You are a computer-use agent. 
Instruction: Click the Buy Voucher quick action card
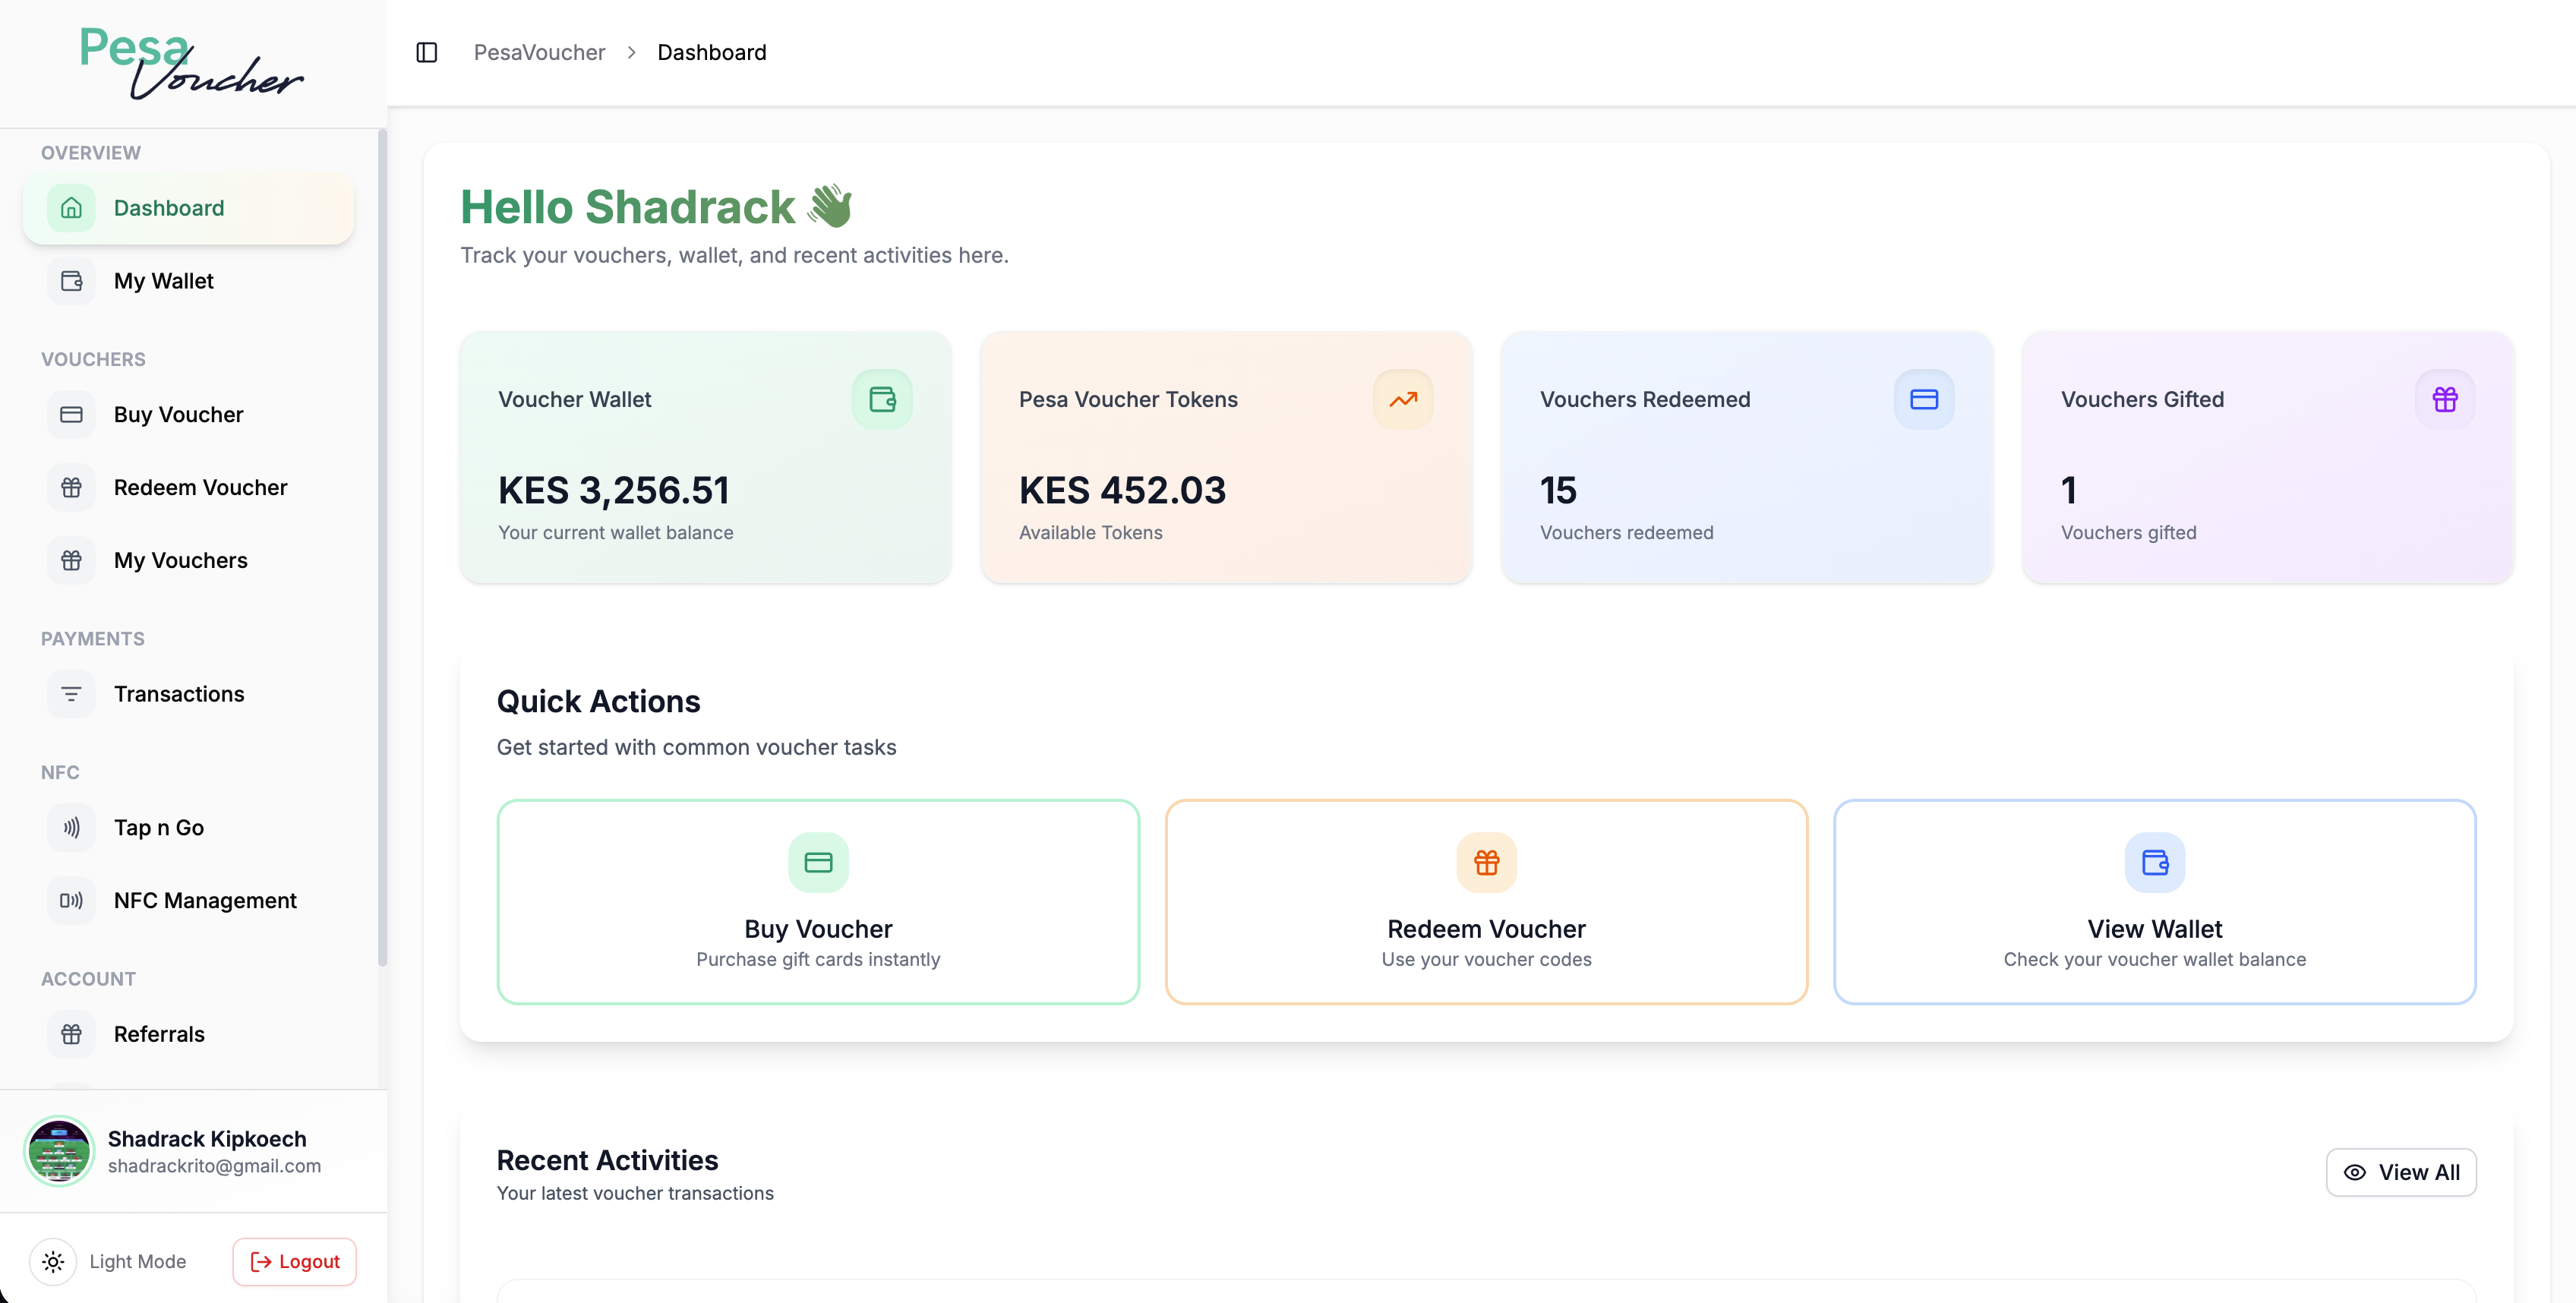(818, 901)
